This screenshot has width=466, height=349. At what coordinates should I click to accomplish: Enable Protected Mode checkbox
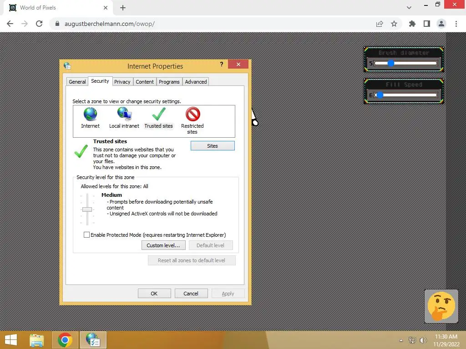tap(86, 235)
